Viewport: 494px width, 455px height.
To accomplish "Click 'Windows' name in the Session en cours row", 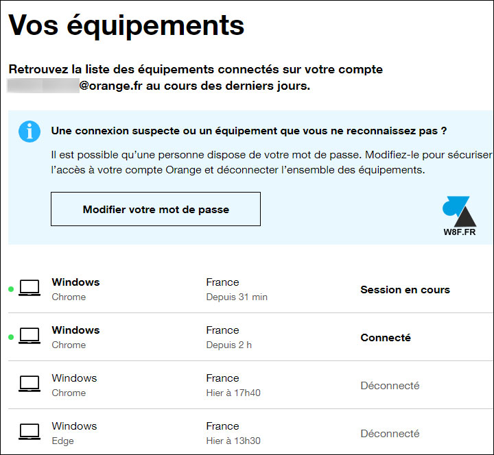I will pos(75,282).
